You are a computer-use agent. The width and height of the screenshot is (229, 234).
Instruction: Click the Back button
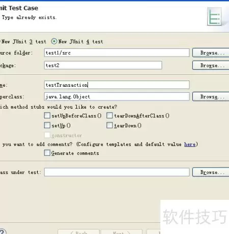click(x=78, y=232)
